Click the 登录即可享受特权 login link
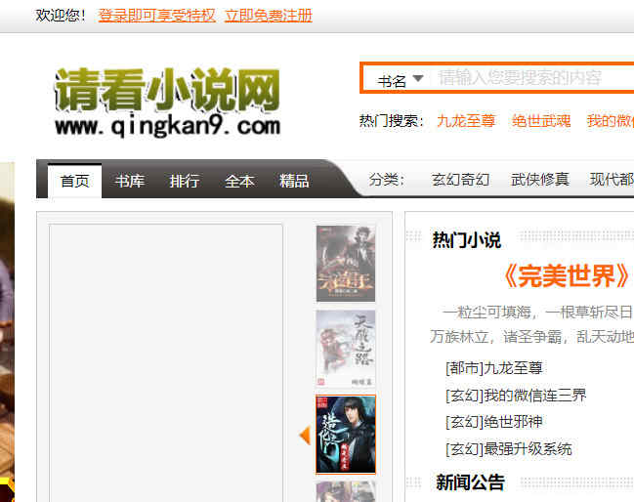Viewport: 634px width, 502px height. [156, 16]
